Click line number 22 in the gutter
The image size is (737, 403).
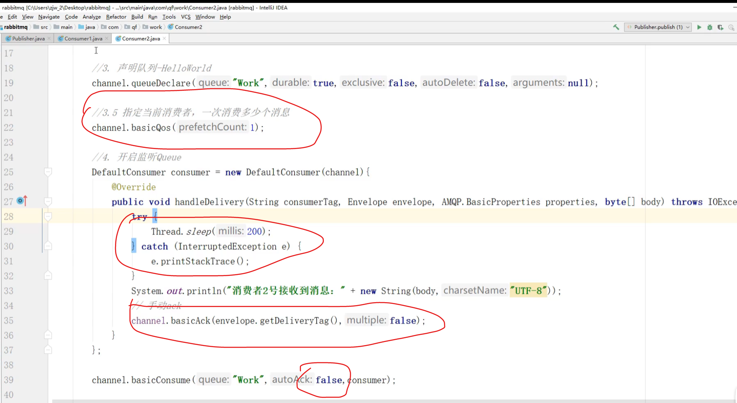(x=9, y=127)
